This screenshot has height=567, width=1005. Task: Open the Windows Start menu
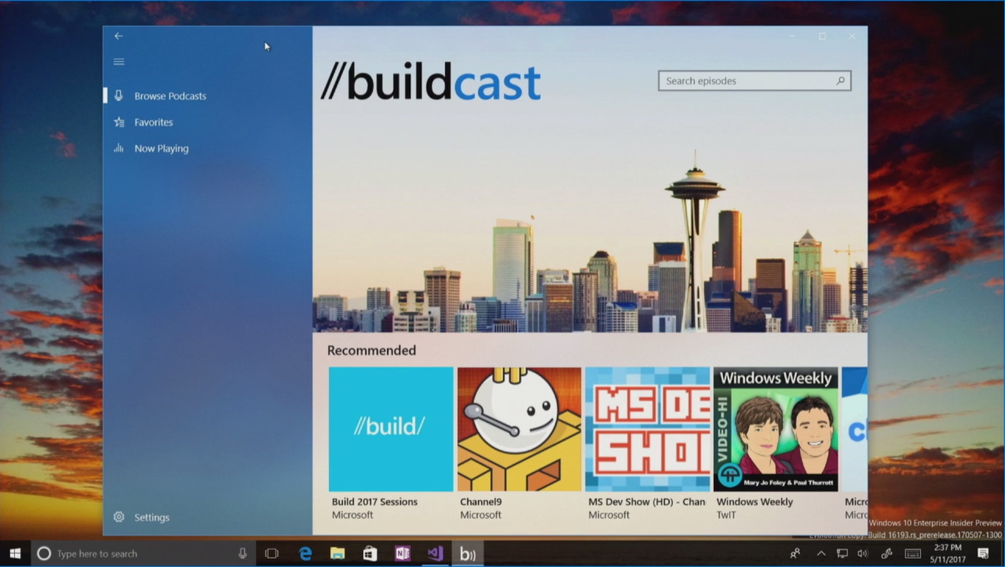pyautogui.click(x=15, y=554)
